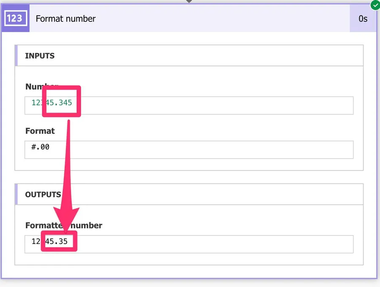Click the Format label above #.00
This screenshot has height=287, width=380.
point(40,131)
